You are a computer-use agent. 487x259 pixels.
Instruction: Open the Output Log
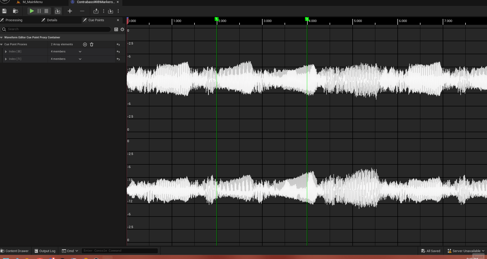pyautogui.click(x=45, y=251)
